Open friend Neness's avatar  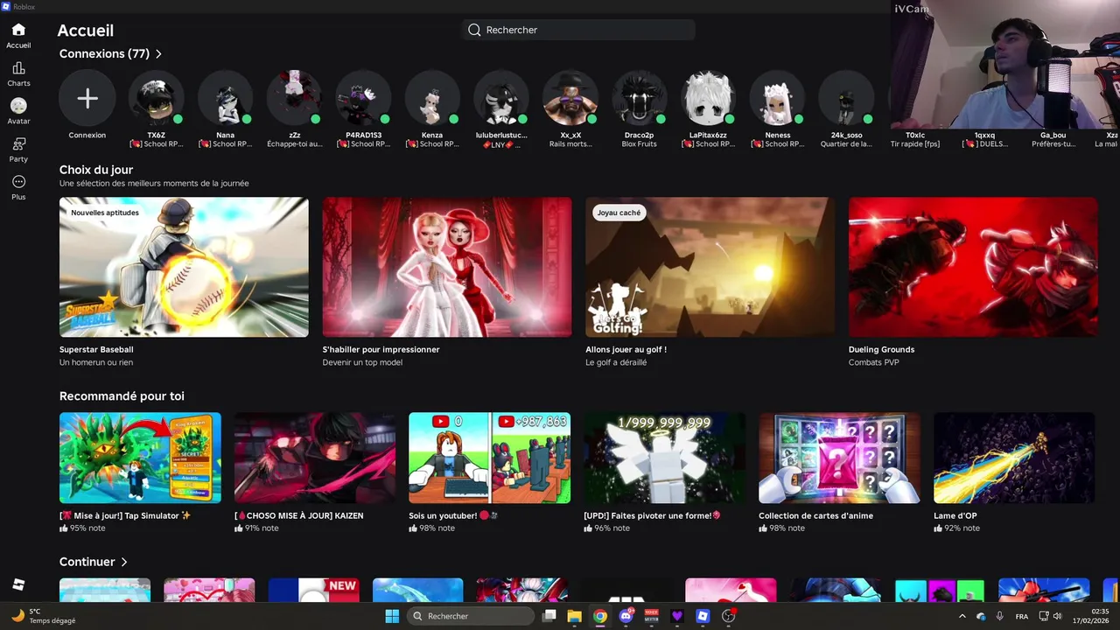(778, 98)
